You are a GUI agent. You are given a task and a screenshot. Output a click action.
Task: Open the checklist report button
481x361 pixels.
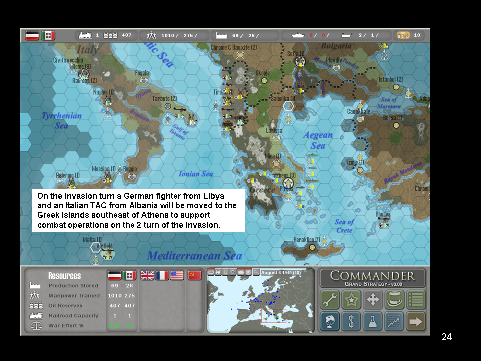(x=416, y=300)
